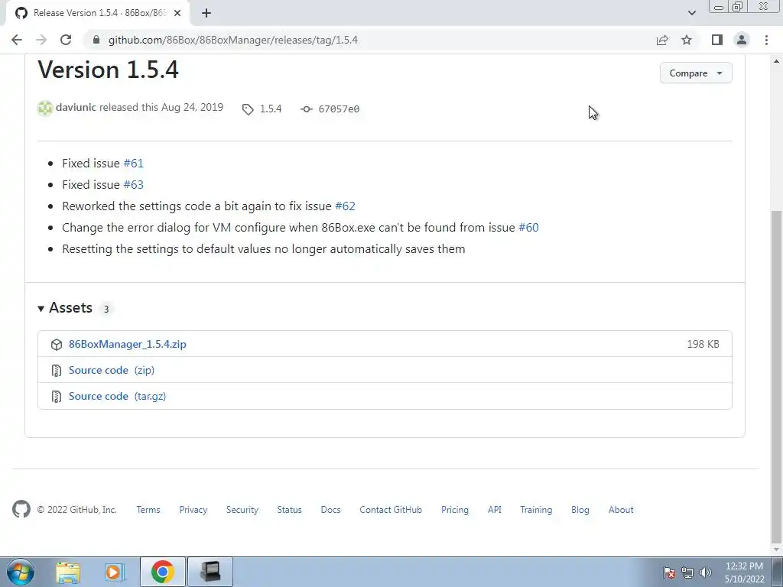Share this page using share icon
This screenshot has height=587, width=783.
pos(662,40)
